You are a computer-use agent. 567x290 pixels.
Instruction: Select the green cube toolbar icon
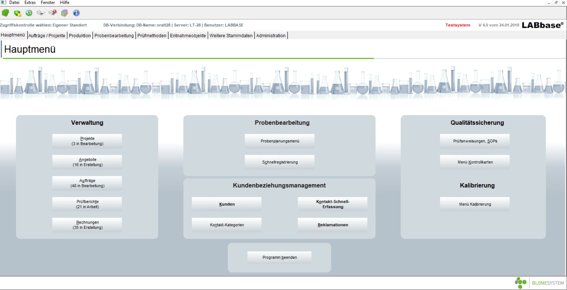point(5,13)
